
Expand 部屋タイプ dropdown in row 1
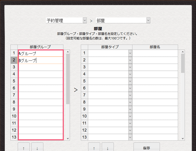click(130, 53)
